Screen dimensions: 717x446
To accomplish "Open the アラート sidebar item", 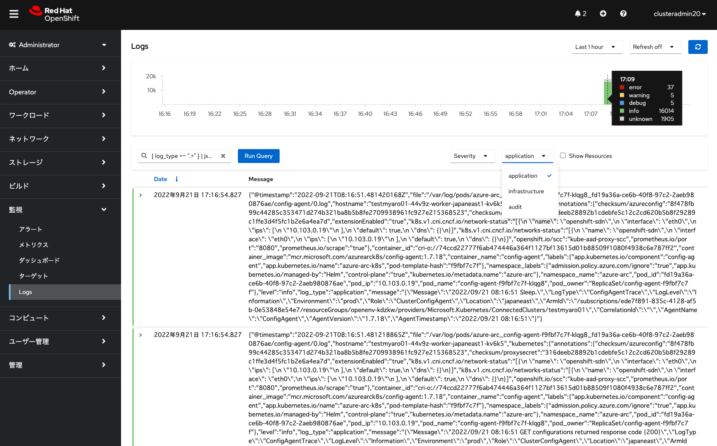I will point(31,229).
